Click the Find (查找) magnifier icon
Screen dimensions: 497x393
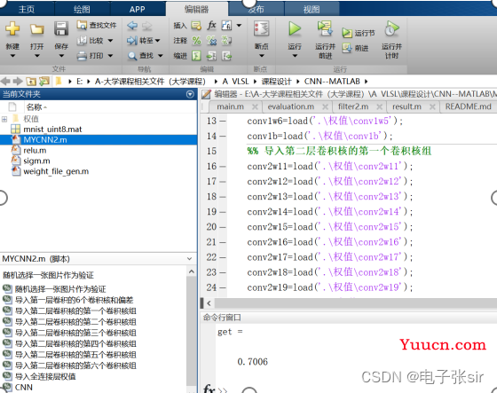[132, 56]
